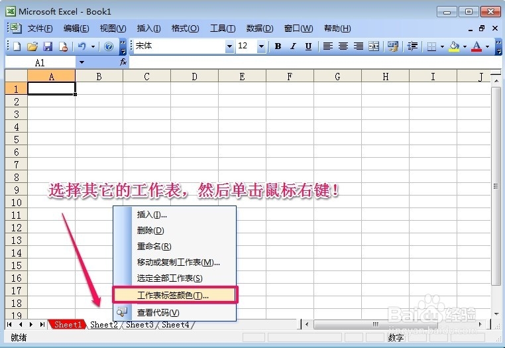
Task: Apply the yellow Fill Color bucket
Action: [x=454, y=46]
